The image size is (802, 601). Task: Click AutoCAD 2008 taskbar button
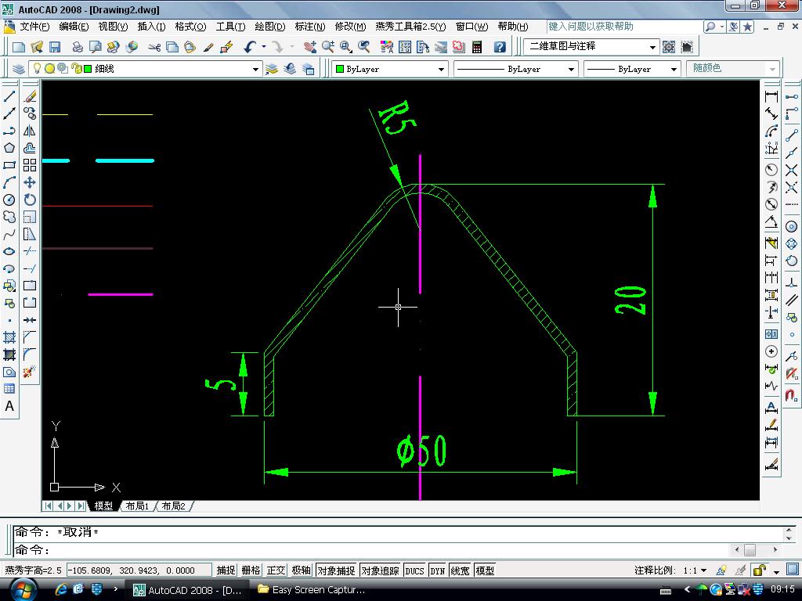(x=187, y=590)
